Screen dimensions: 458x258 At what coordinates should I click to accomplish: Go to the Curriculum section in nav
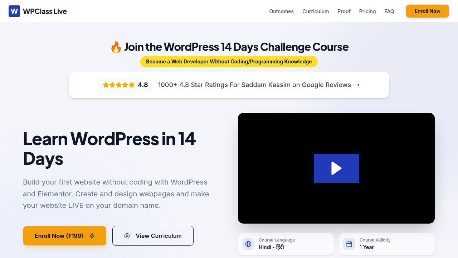click(x=316, y=11)
